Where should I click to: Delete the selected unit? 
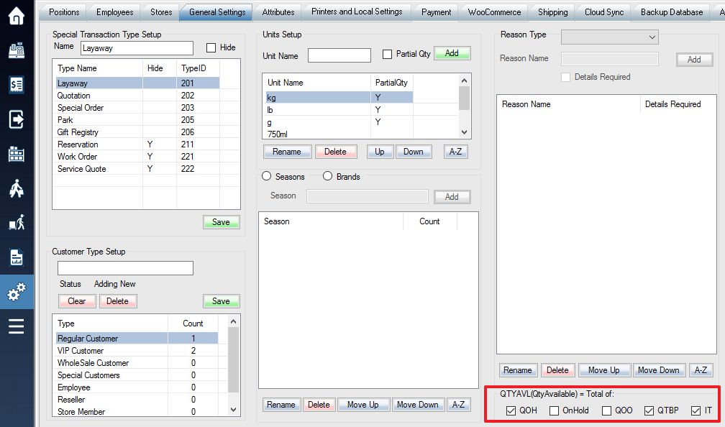335,152
